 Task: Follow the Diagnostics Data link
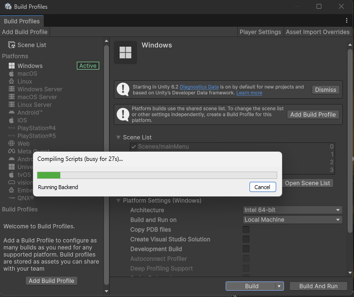199,87
